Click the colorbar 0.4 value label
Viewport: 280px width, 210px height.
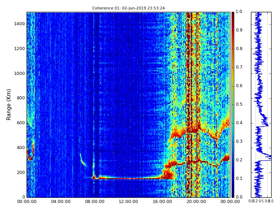(239, 123)
